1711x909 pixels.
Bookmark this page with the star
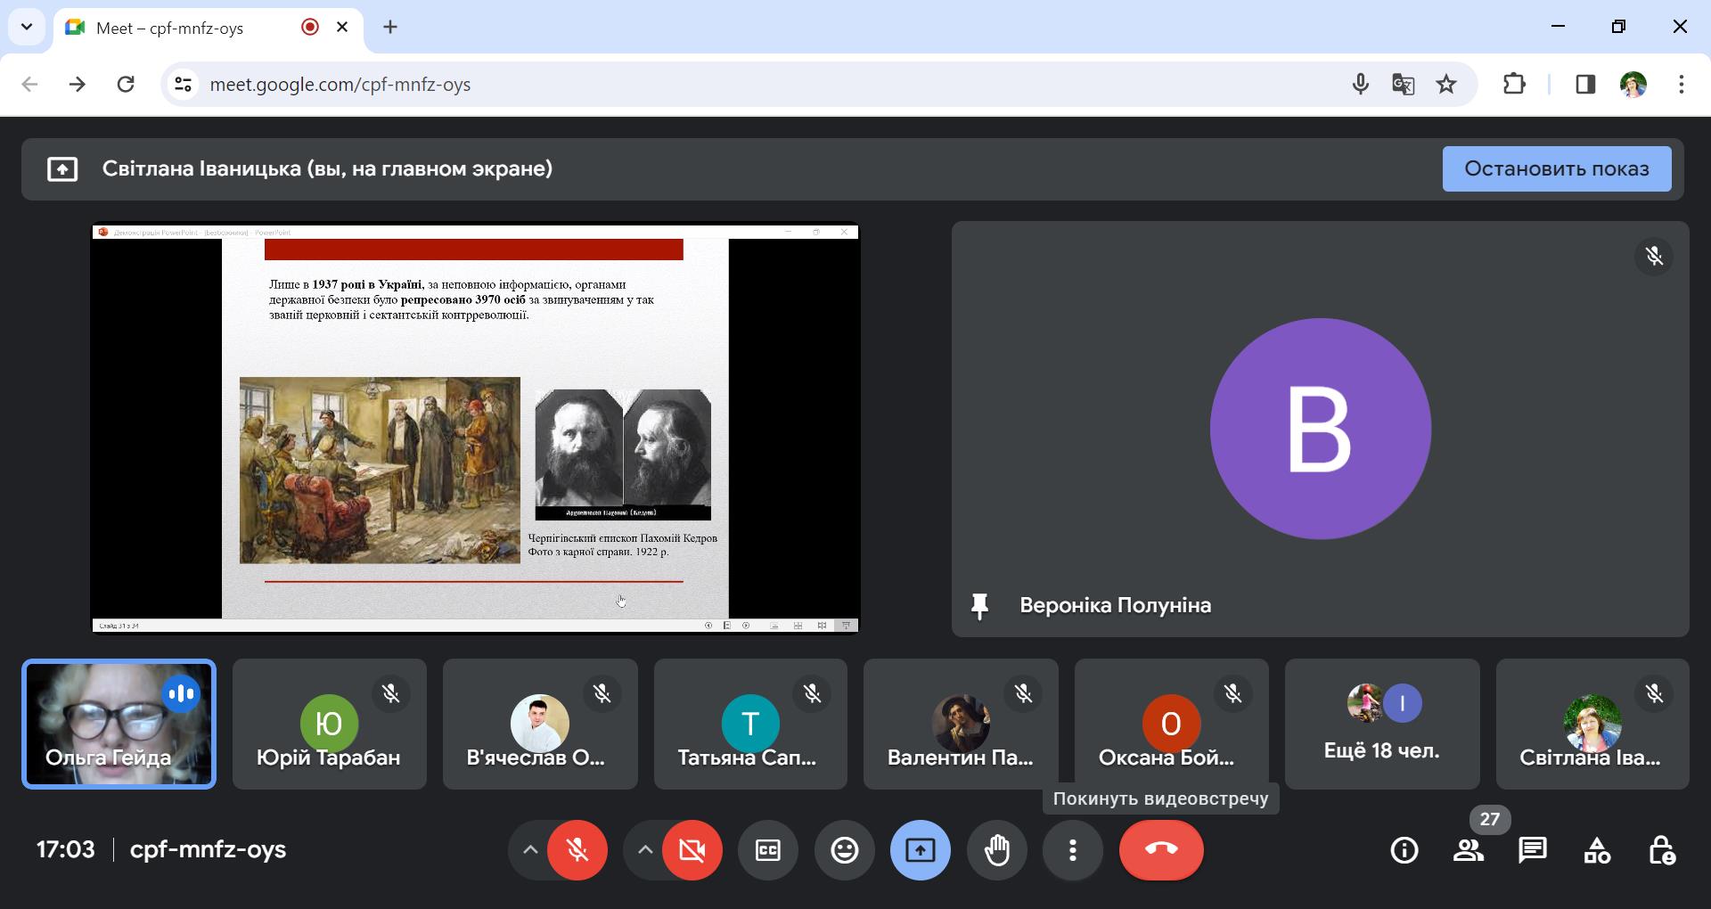tap(1446, 84)
